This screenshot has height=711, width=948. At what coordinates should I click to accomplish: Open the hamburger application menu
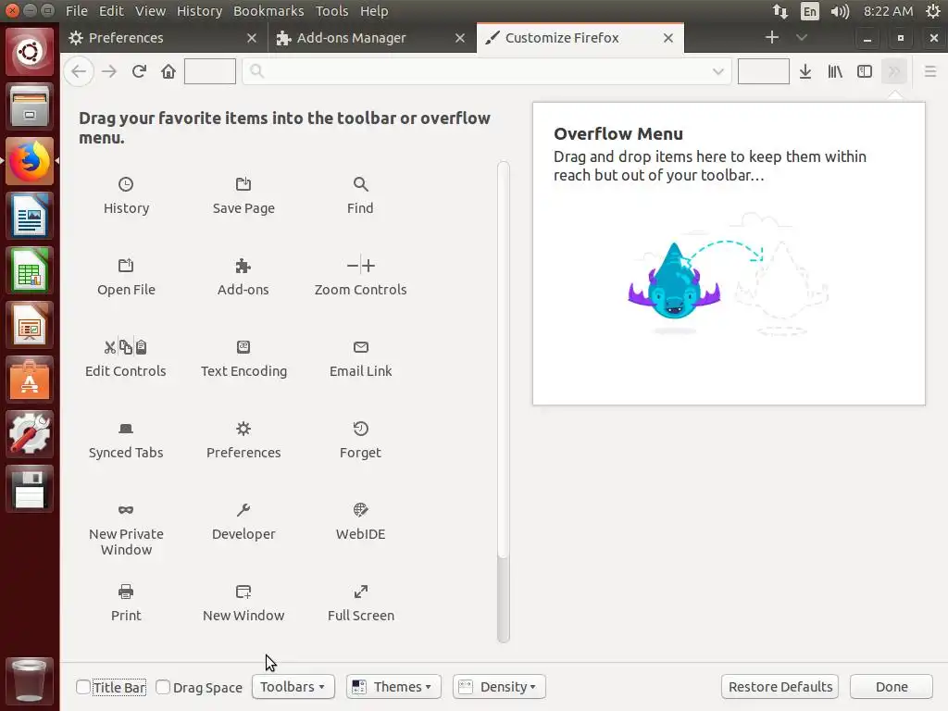929,71
